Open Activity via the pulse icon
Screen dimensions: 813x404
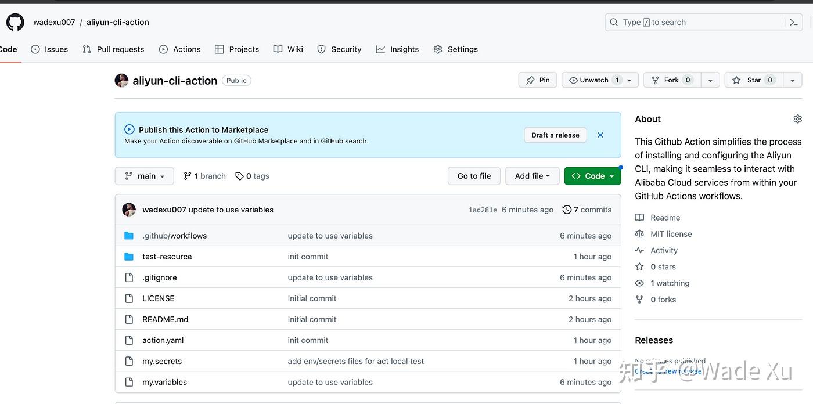(x=639, y=250)
